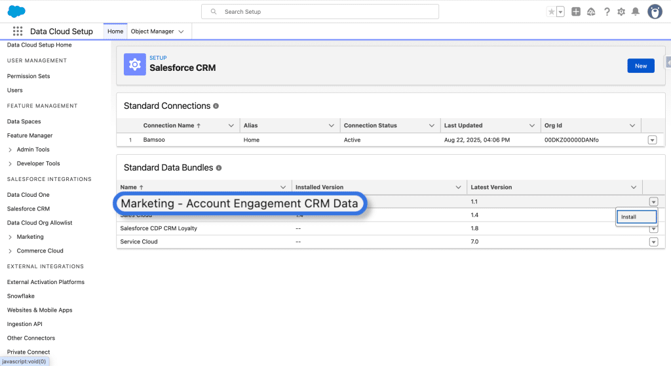Viewport: 671px width, 366px height.
Task: Open the App Launcher grid icon
Action: 18,31
